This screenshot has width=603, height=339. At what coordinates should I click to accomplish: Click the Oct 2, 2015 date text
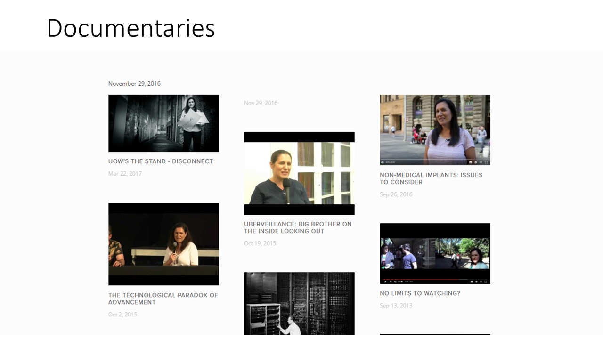122,315
